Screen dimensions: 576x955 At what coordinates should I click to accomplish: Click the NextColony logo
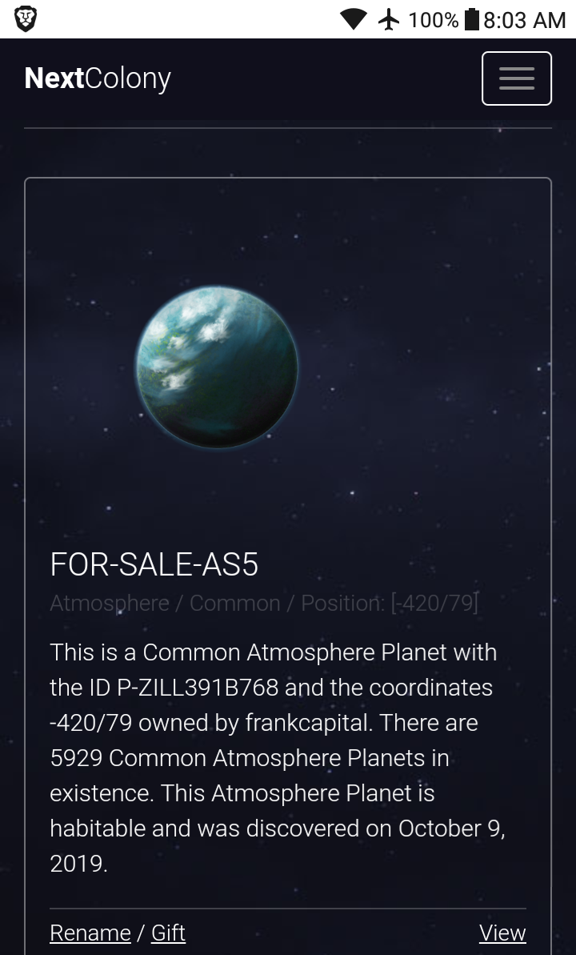coord(98,78)
